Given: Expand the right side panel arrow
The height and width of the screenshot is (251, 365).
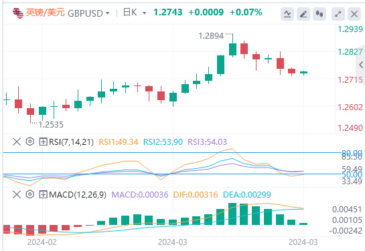Looking at the screenshot, I should tap(361, 65).
